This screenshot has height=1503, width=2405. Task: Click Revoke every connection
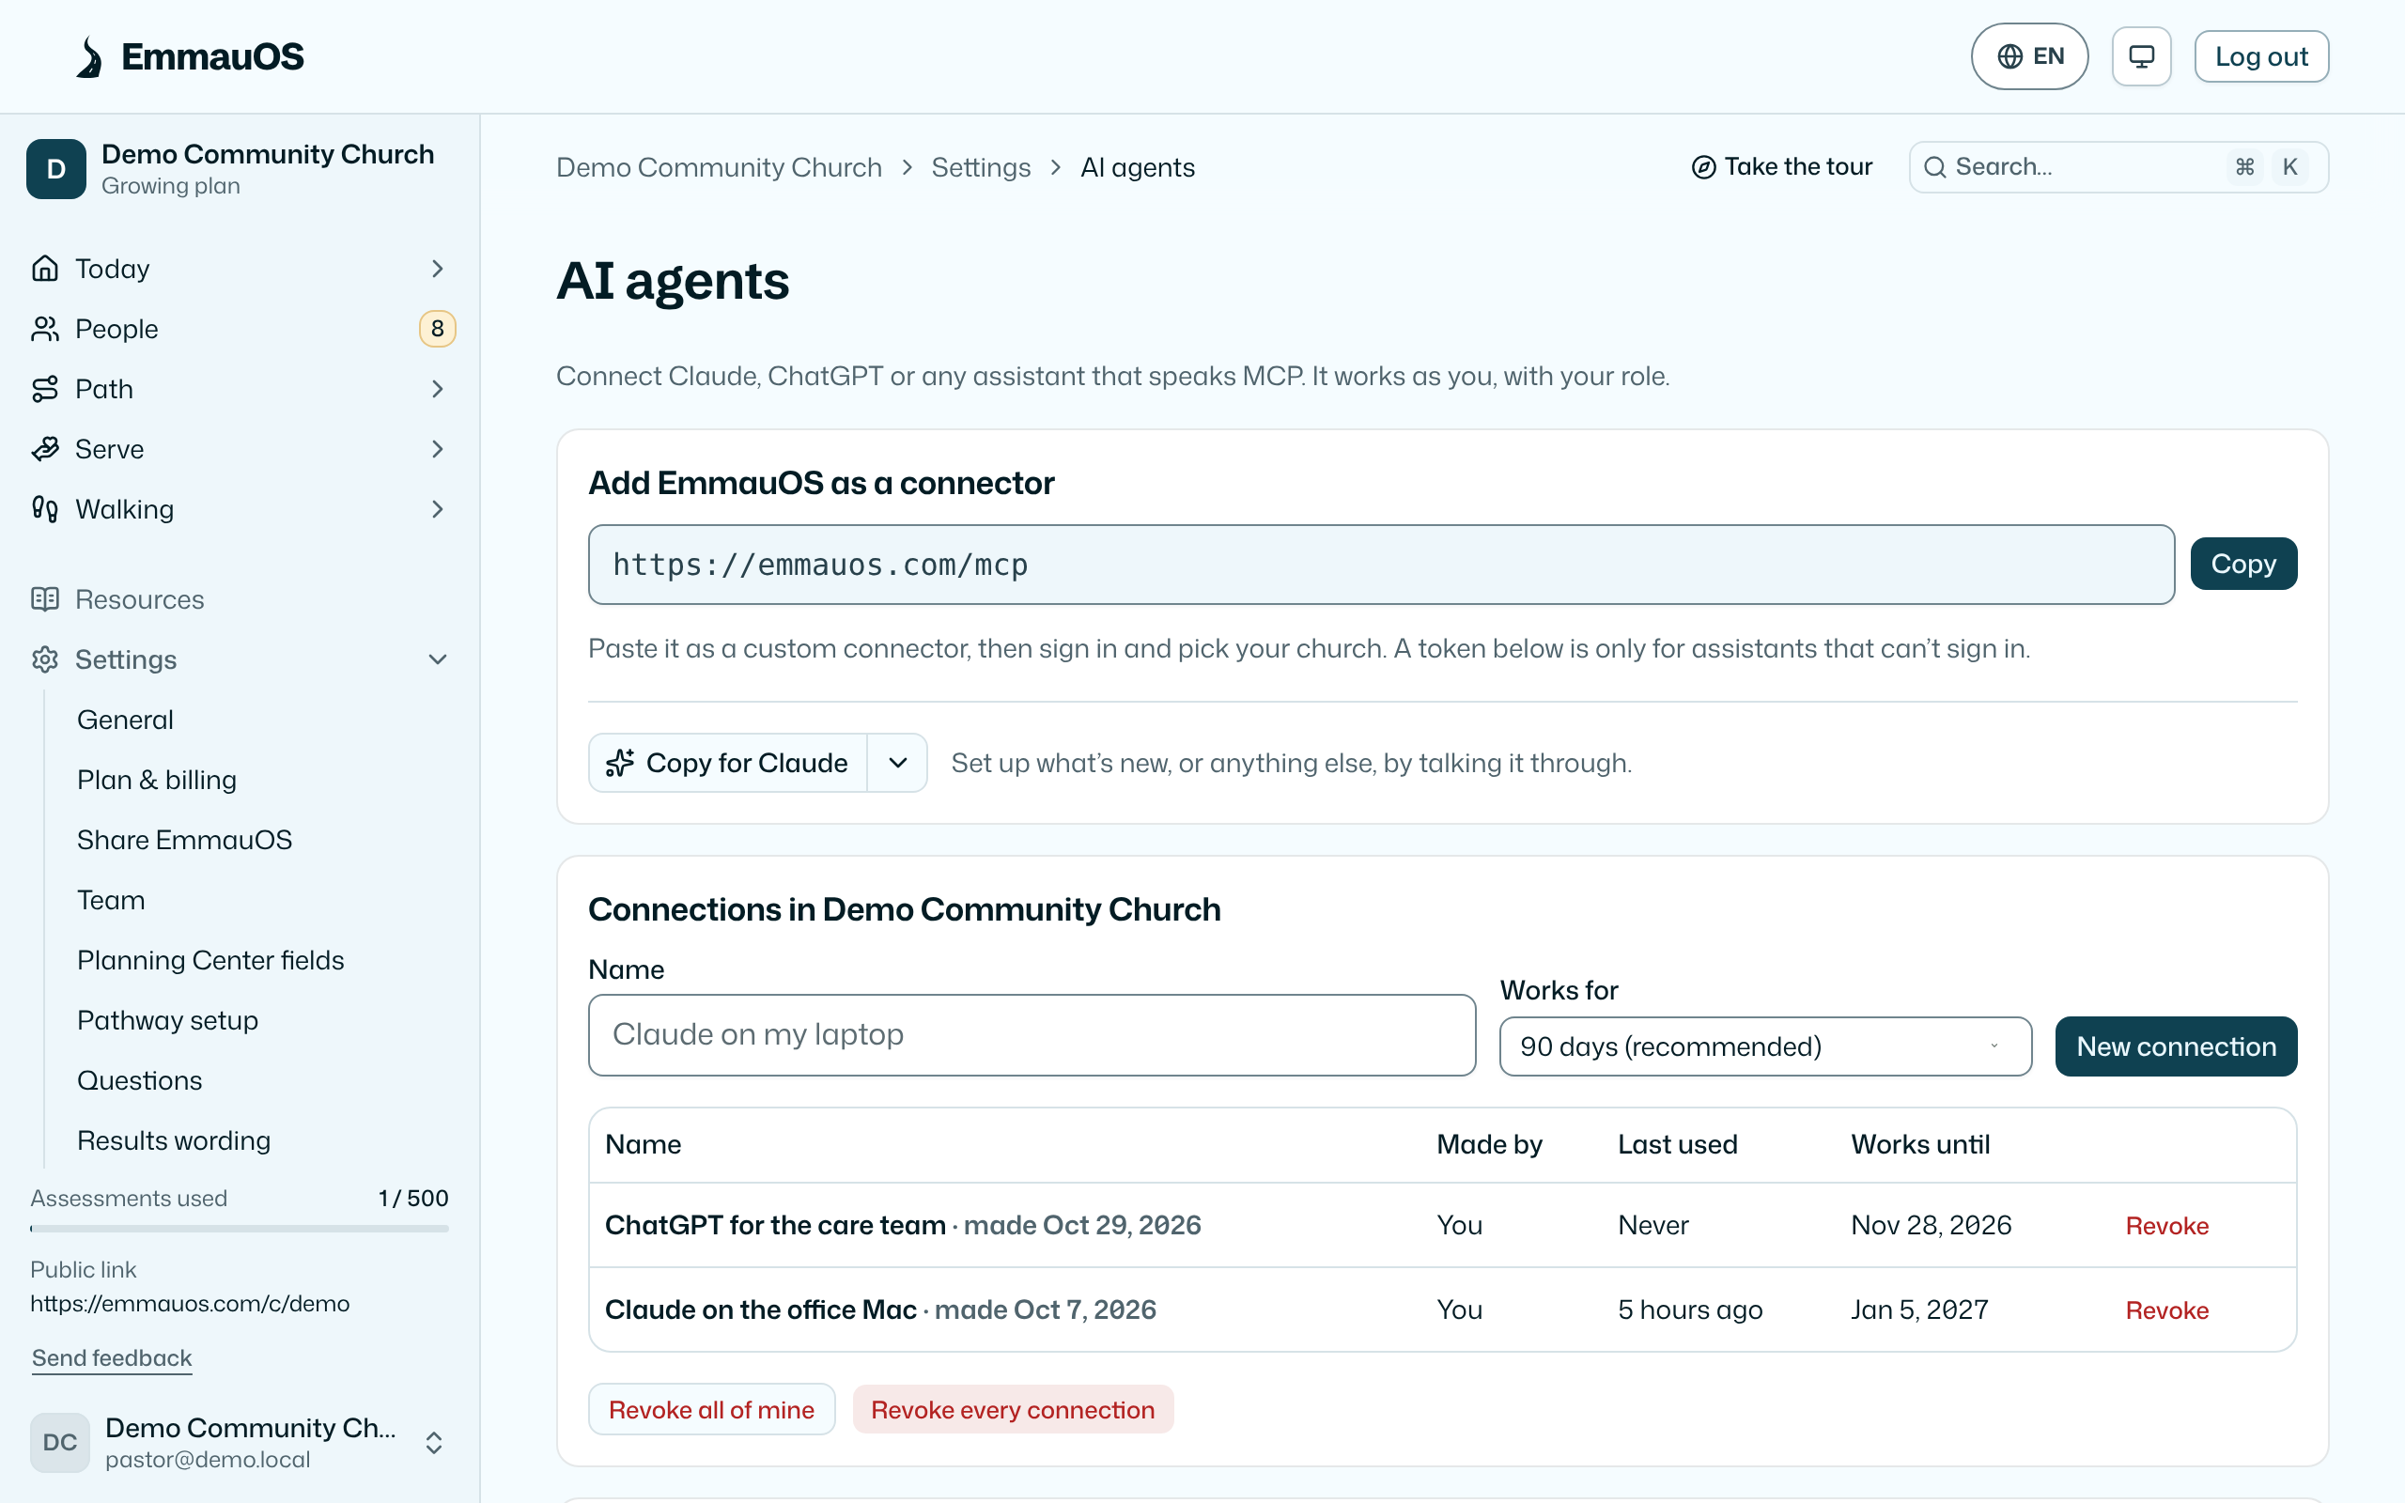(x=1013, y=1410)
